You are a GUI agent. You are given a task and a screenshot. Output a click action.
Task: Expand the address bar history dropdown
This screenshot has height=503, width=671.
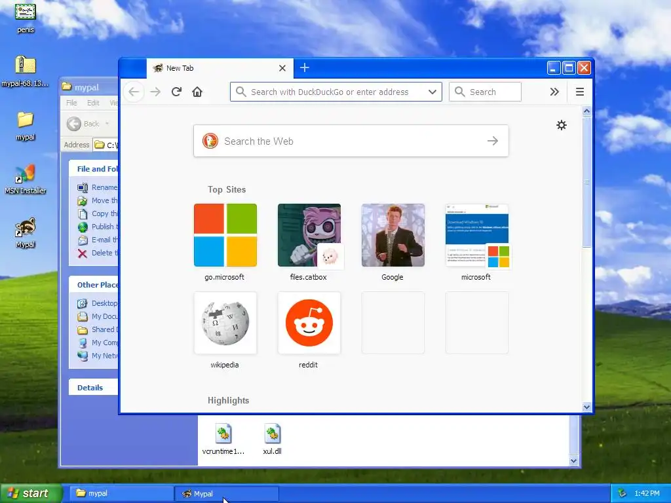pyautogui.click(x=432, y=92)
